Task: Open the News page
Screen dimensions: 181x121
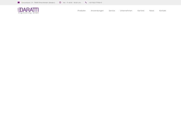Action: [x=152, y=11]
